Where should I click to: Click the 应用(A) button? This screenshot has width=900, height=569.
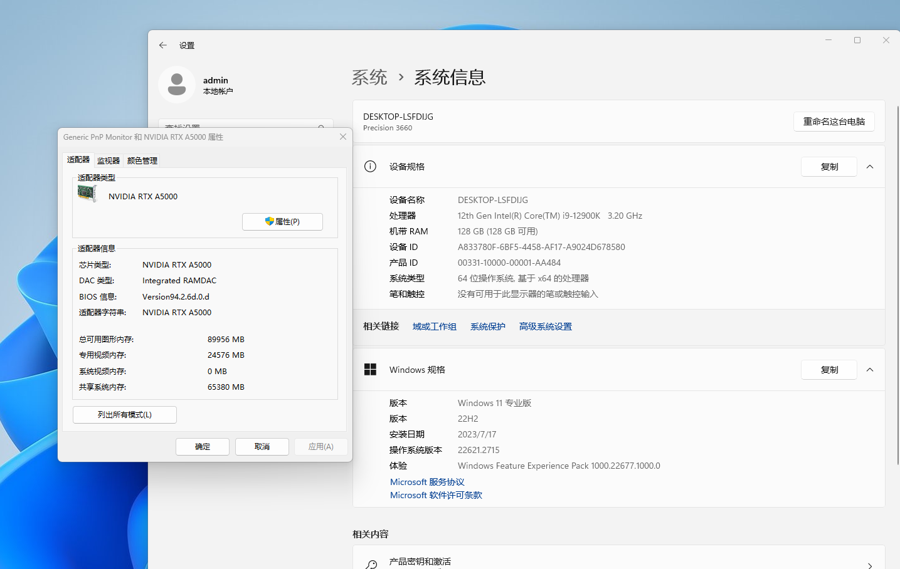pos(321,447)
